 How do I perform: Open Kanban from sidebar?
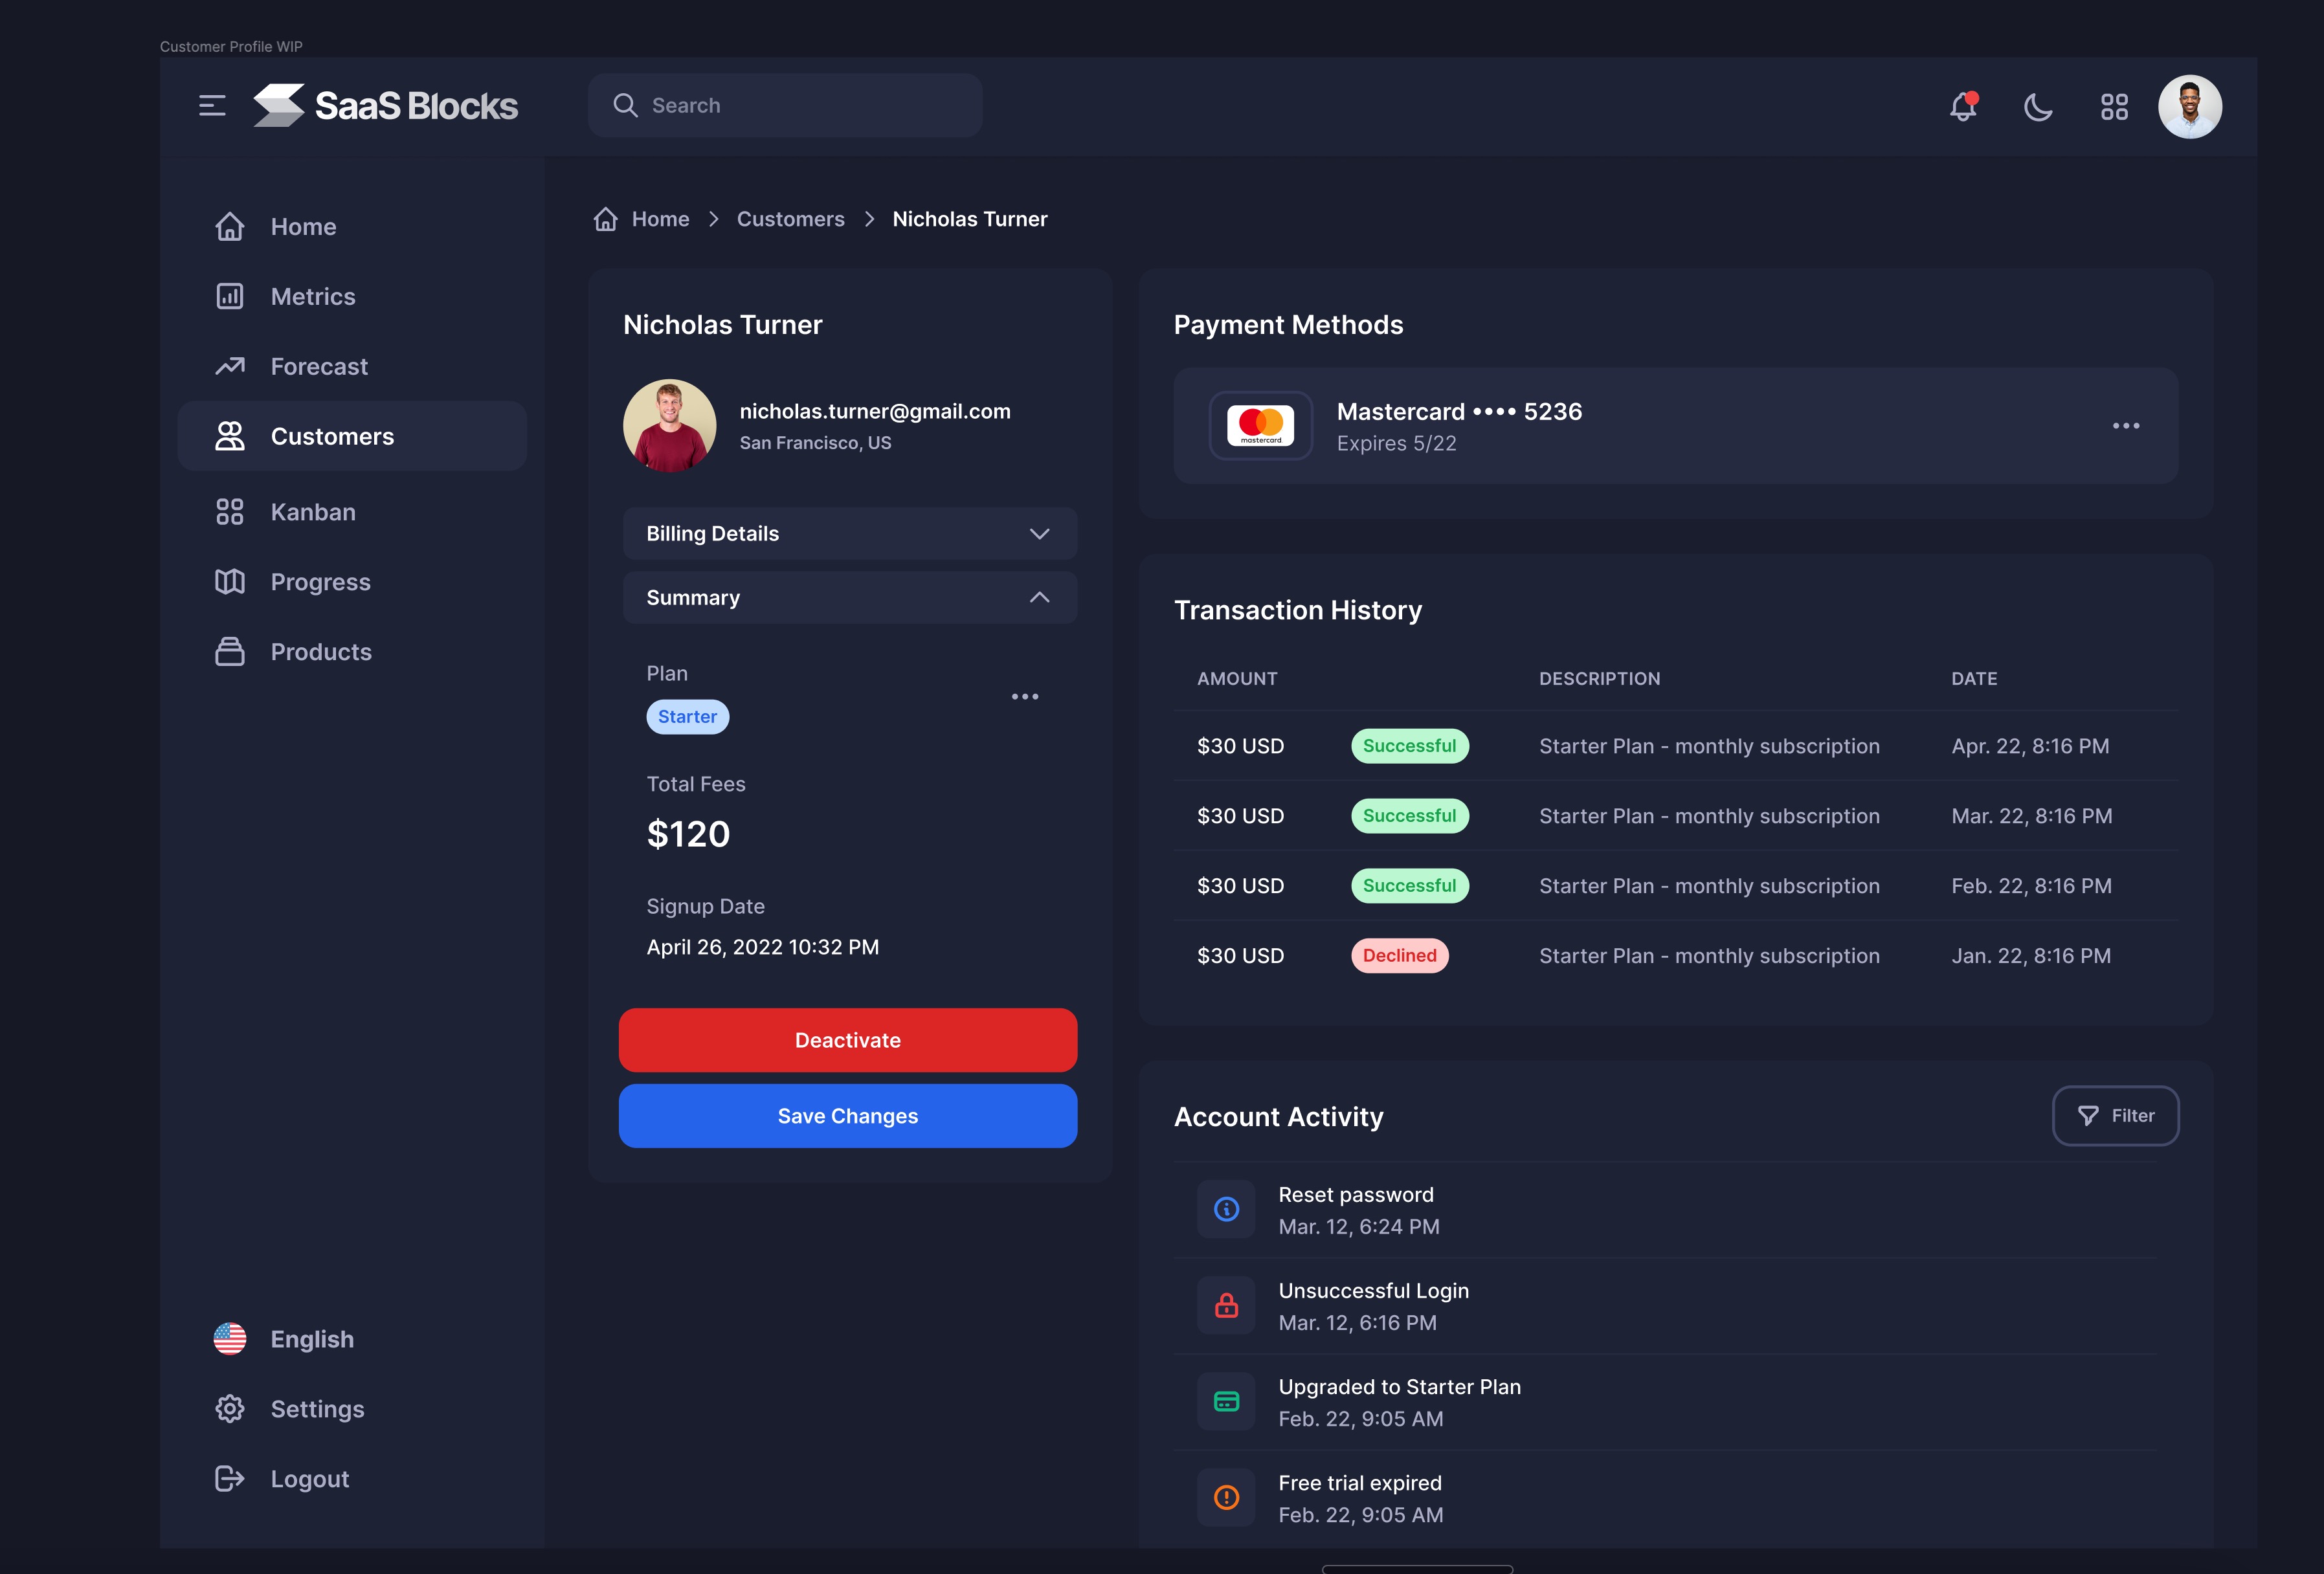click(312, 512)
